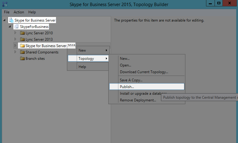
Task: Click the Shared Components folder icon
Action: pyautogui.click(x=22, y=52)
